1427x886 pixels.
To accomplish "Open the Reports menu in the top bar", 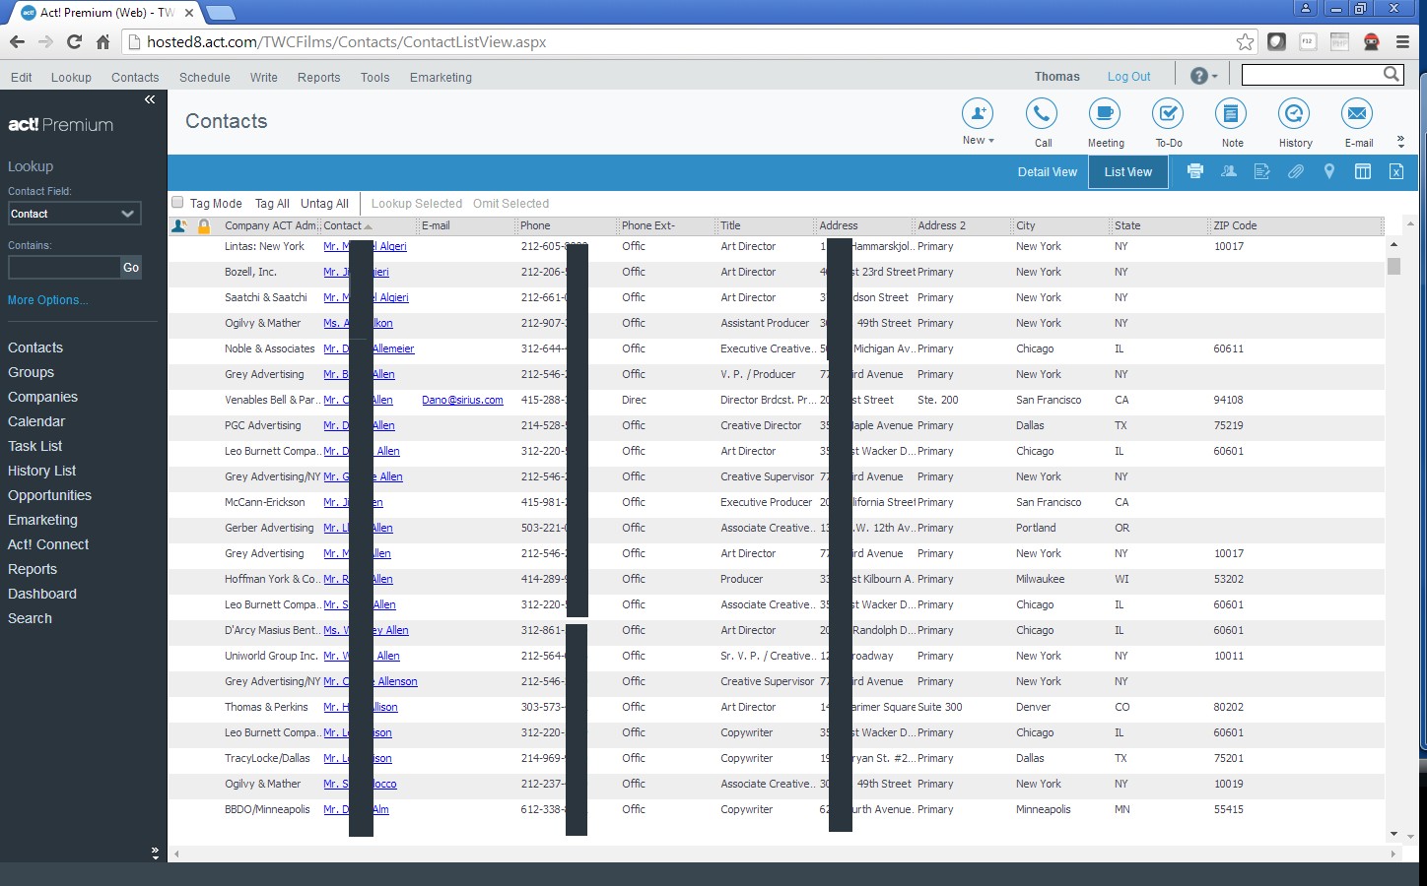I will pos(319,77).
